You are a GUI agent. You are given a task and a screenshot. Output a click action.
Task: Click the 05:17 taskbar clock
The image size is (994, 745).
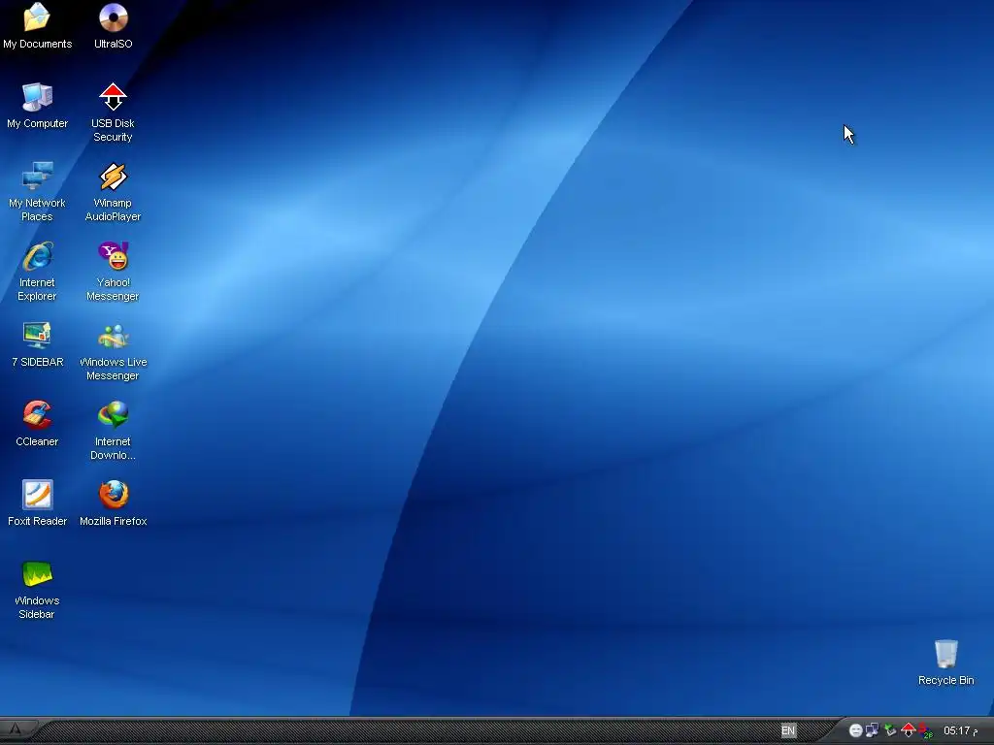tap(960, 731)
